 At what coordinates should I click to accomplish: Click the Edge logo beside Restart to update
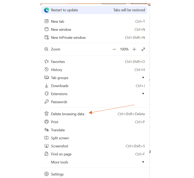(46, 10)
